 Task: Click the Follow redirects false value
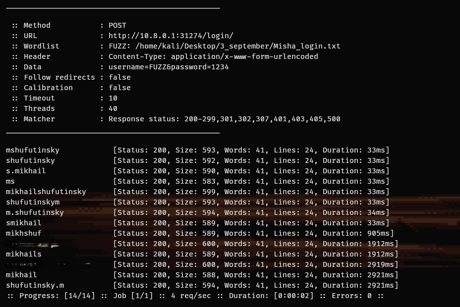(x=119, y=77)
